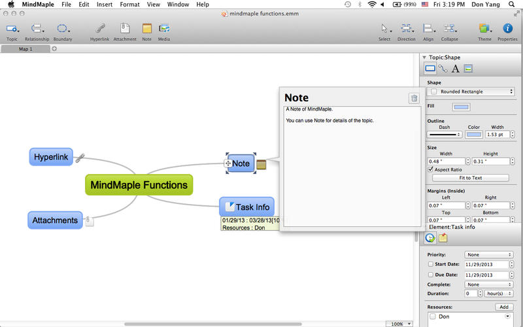Switch to the text format tab icon

456,69
